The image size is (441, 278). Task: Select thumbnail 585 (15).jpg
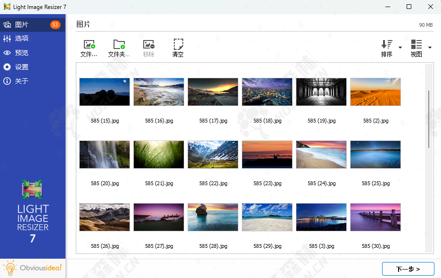click(105, 92)
